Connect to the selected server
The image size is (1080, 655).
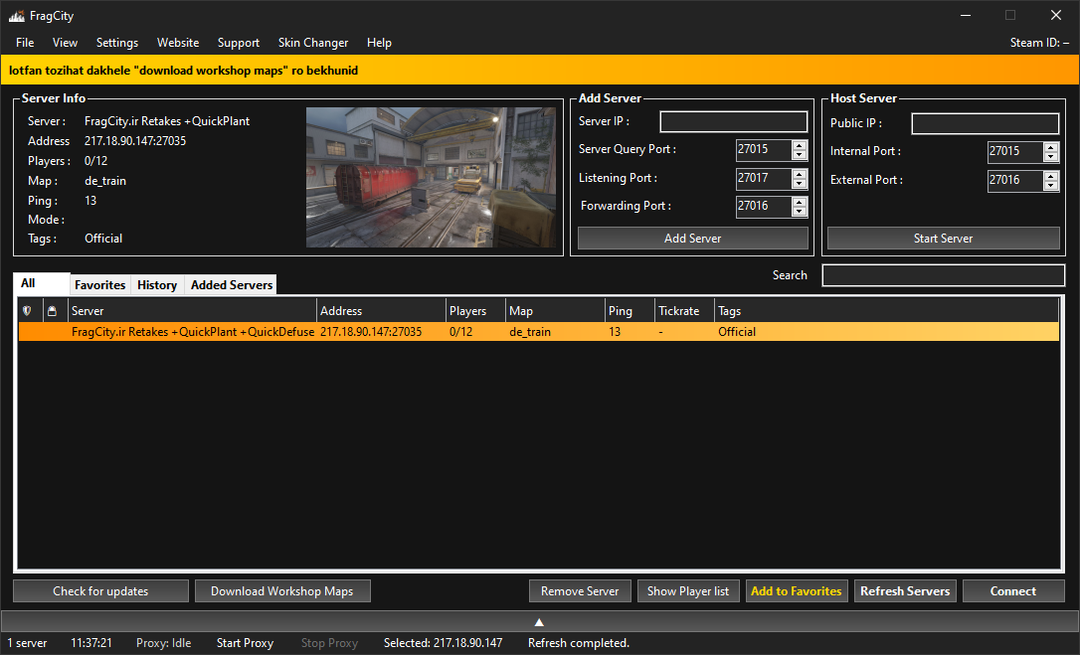1013,591
